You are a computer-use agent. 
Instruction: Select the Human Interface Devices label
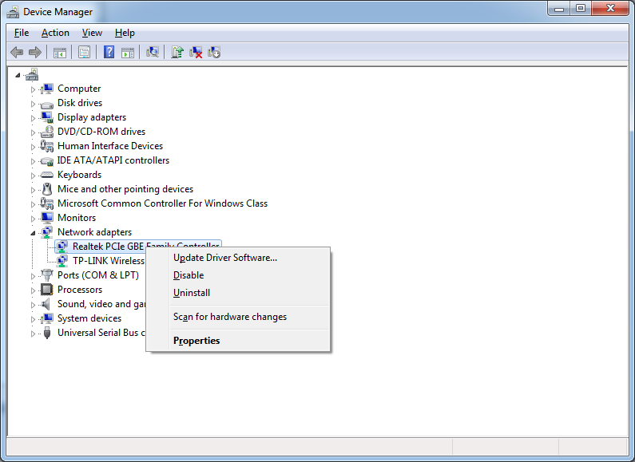(x=110, y=146)
